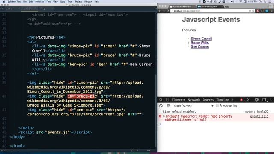
Task: Open the Tools menu
Action: (x=70, y=2)
